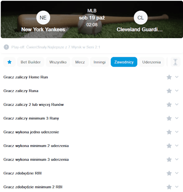Click the info icon beside Play-off text

coord(6,47)
